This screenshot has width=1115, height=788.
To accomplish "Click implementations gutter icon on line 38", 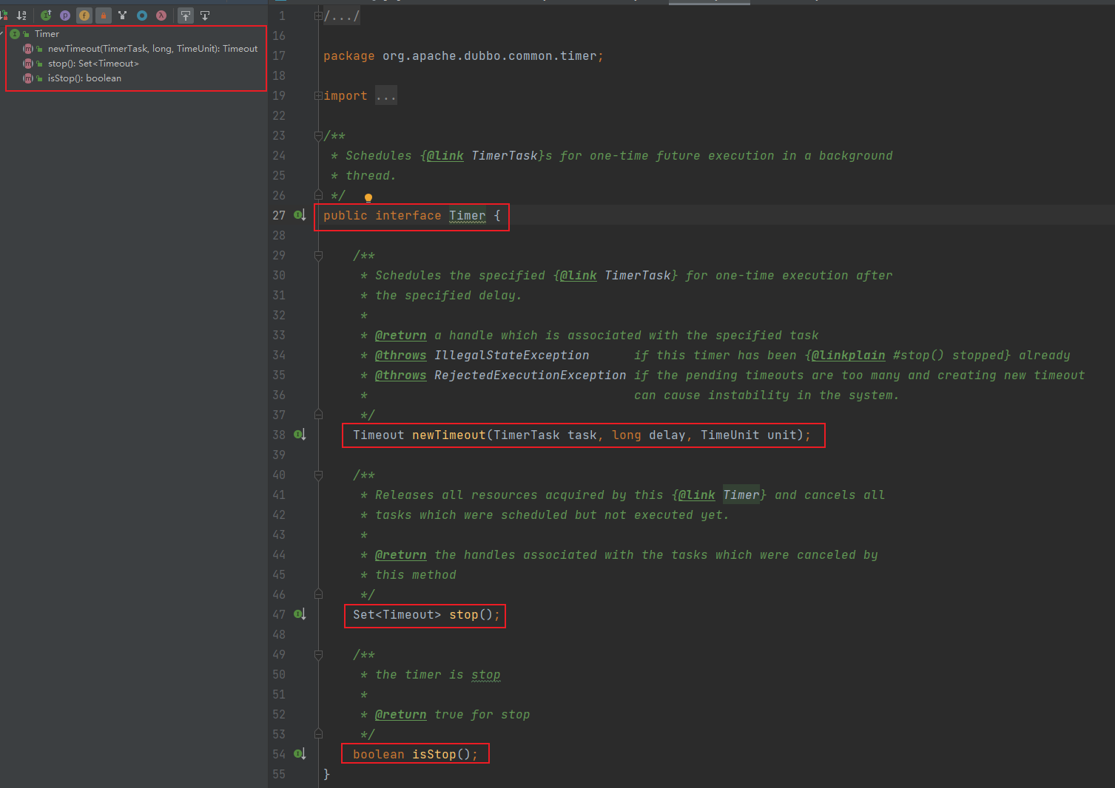I will (300, 435).
